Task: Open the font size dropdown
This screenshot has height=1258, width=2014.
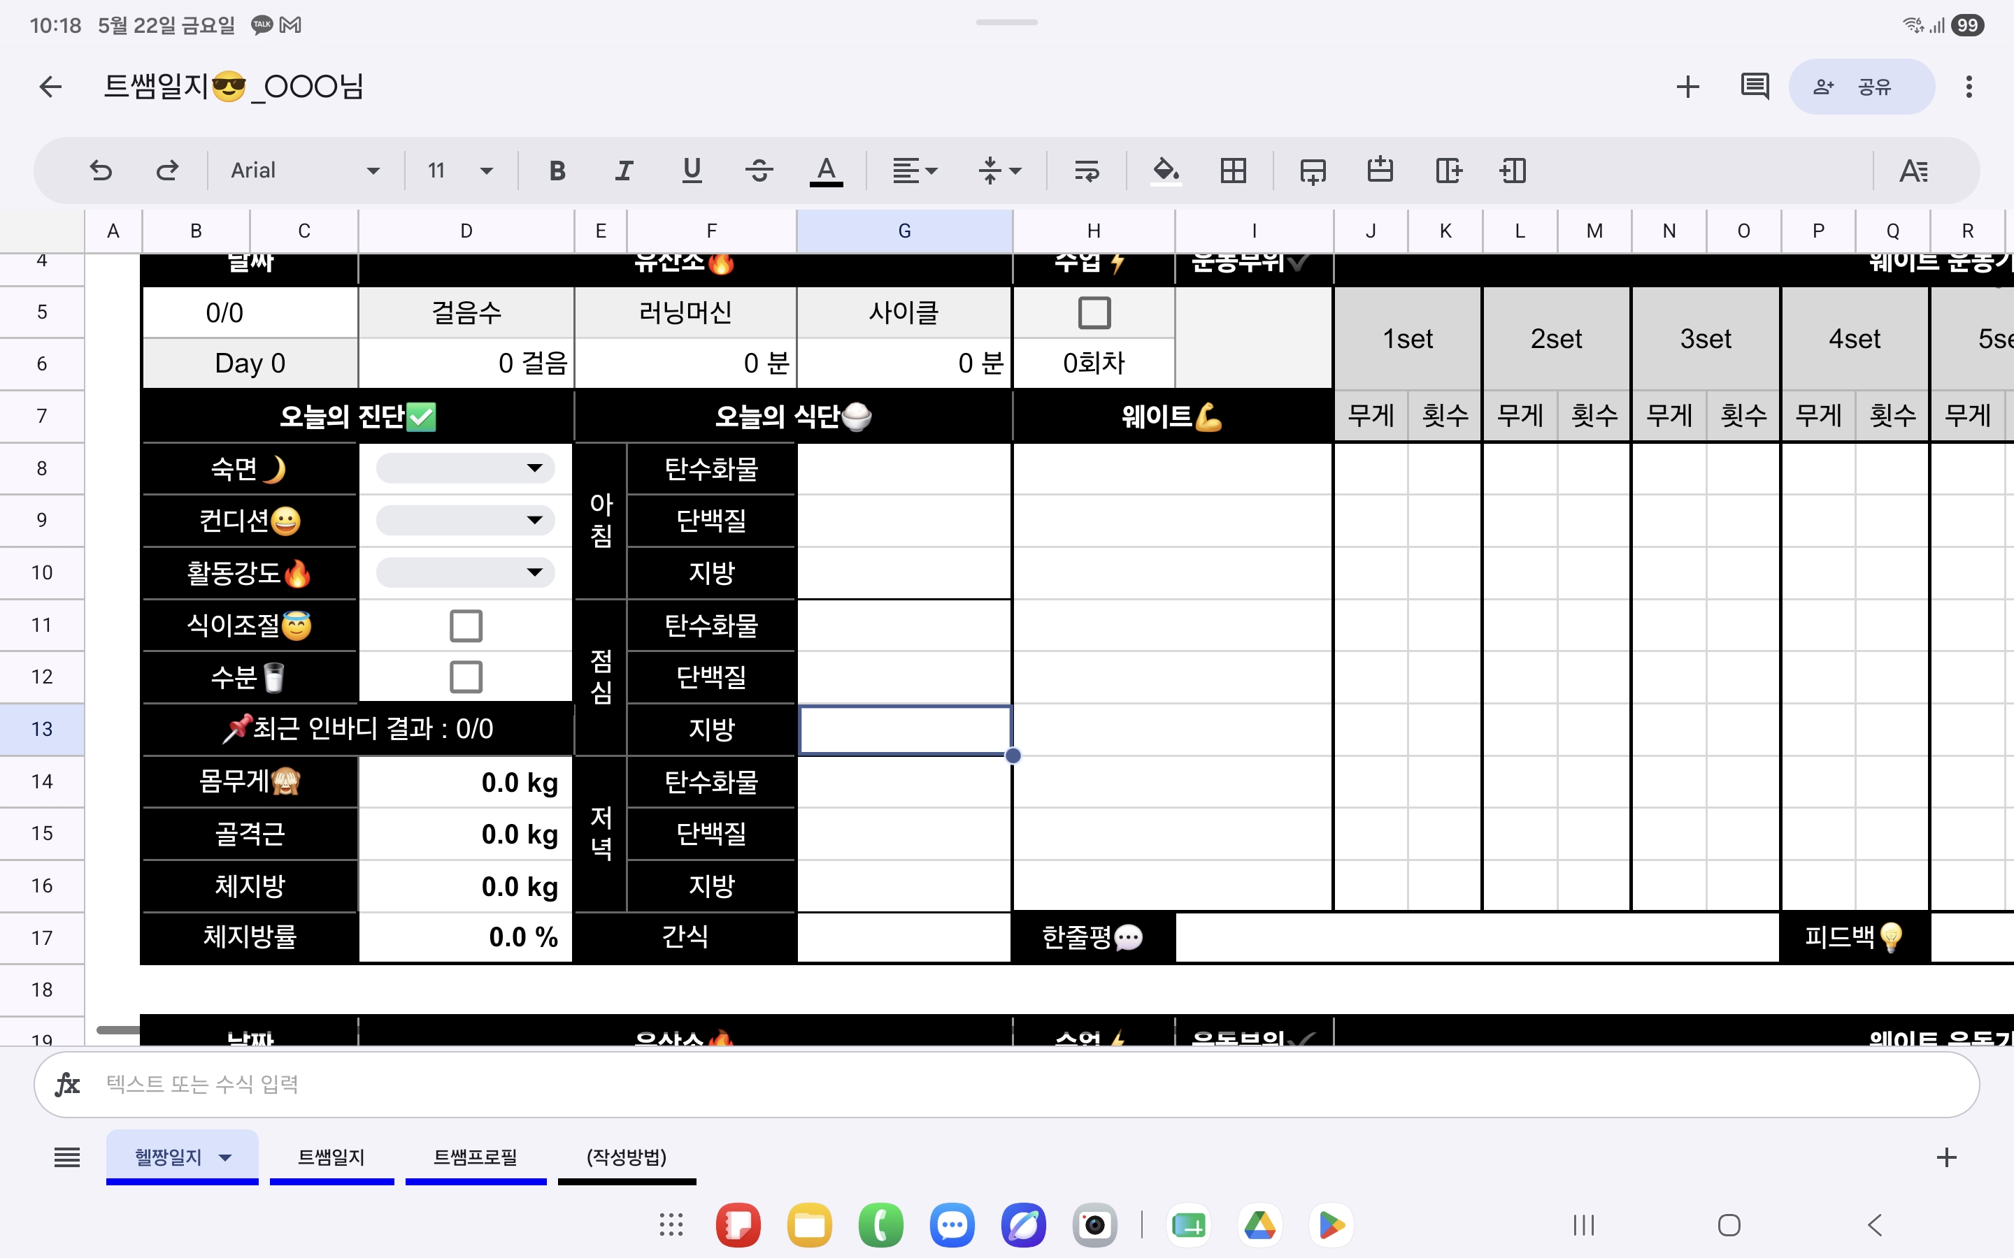Action: pyautogui.click(x=460, y=171)
